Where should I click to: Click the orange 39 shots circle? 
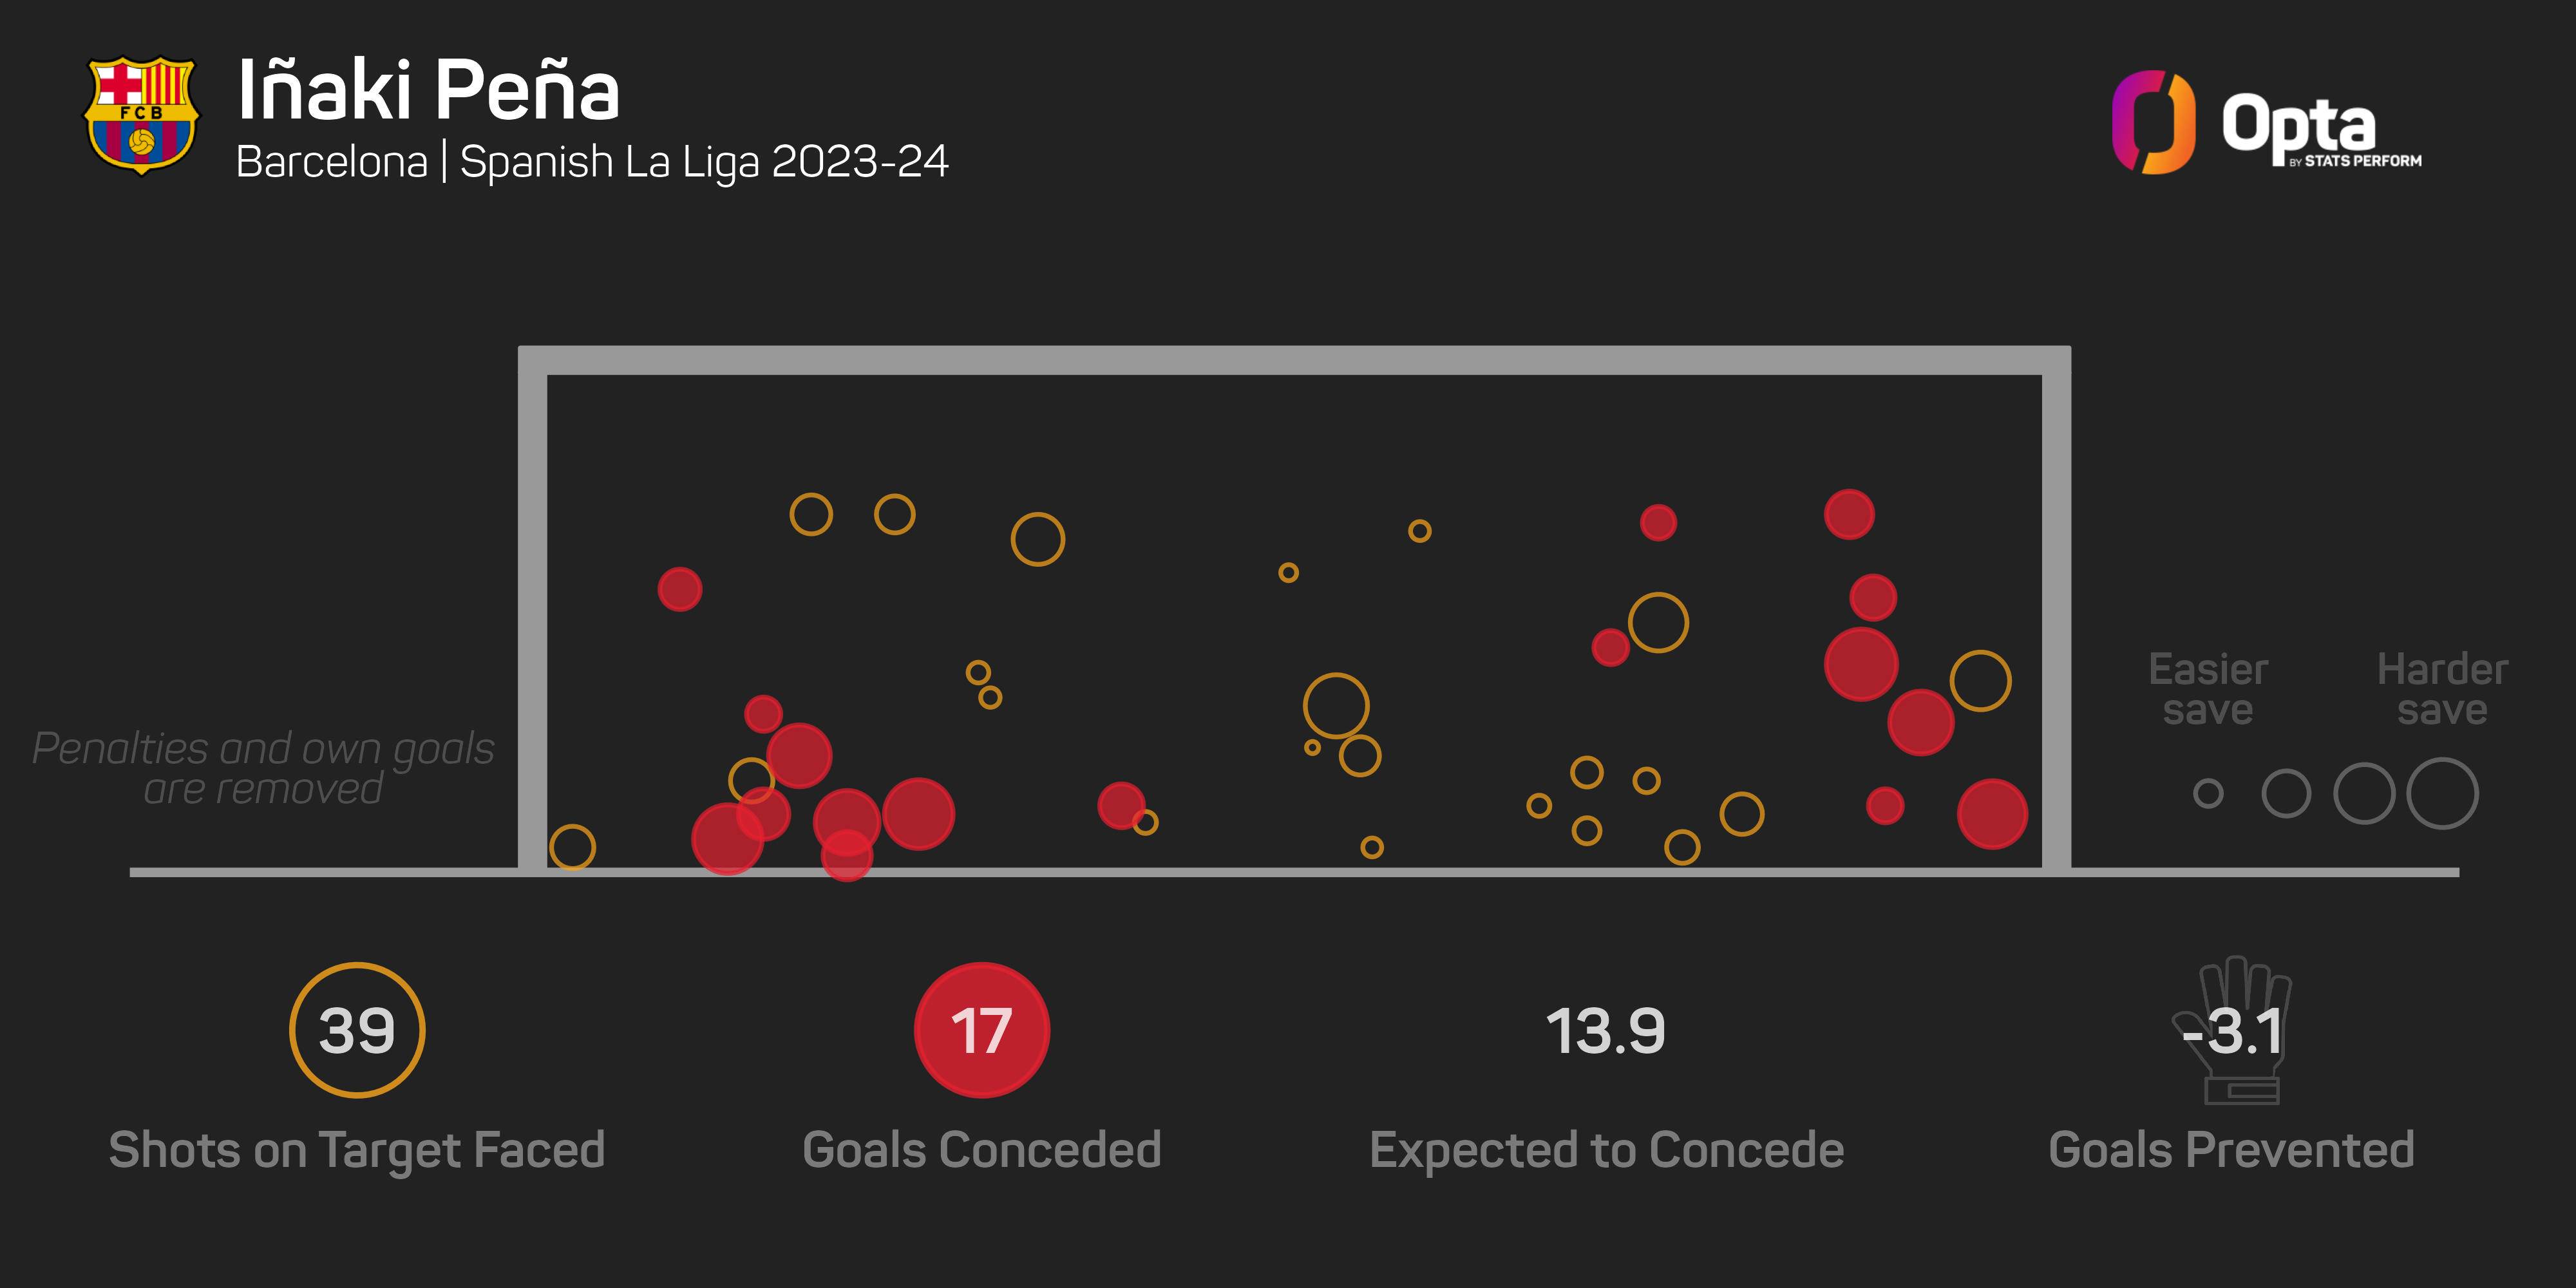click(357, 1030)
